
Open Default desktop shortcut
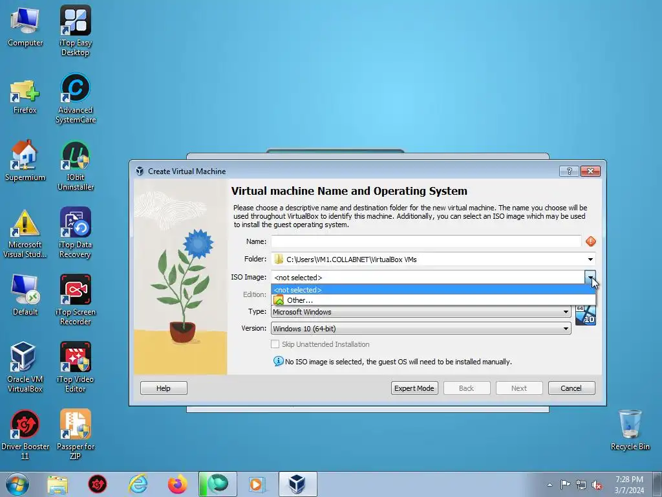[25, 295]
